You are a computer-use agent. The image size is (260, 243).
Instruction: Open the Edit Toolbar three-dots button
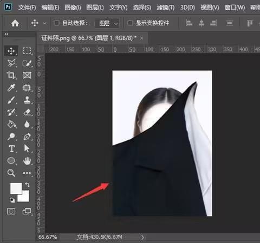[x=27, y=173]
